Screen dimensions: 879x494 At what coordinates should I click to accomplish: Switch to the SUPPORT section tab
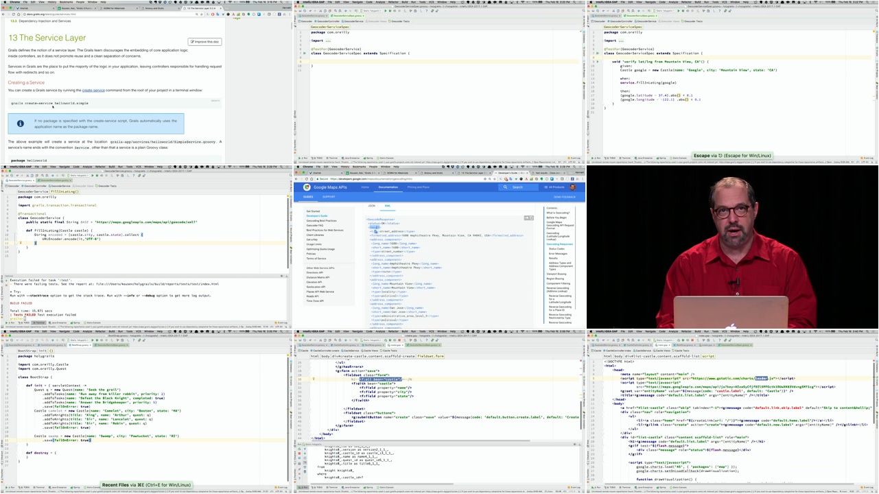(x=329, y=197)
